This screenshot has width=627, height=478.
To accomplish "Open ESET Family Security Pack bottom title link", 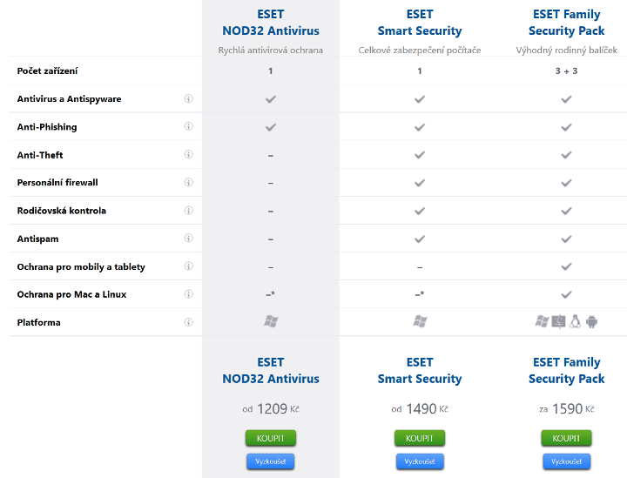I will click(566, 370).
